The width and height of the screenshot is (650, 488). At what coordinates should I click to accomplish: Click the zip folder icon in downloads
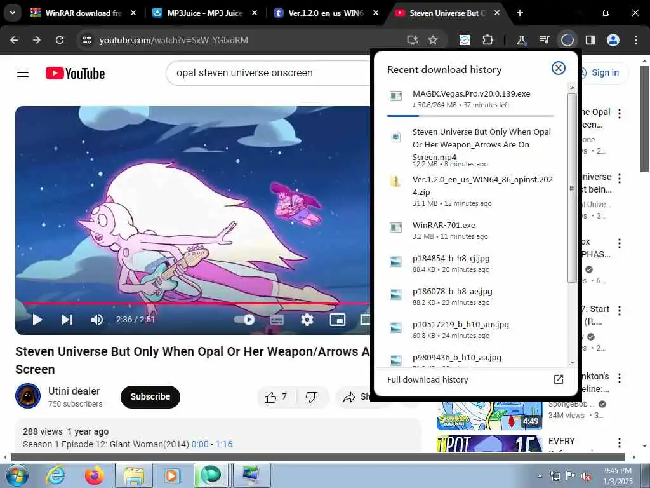coord(395,181)
